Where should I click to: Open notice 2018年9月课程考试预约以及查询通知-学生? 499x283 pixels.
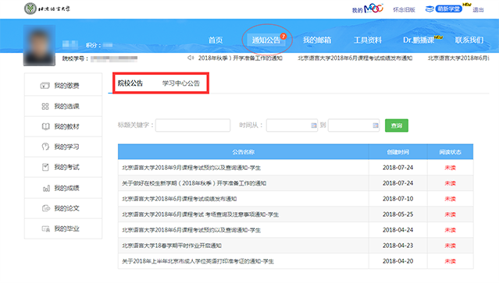191,168
